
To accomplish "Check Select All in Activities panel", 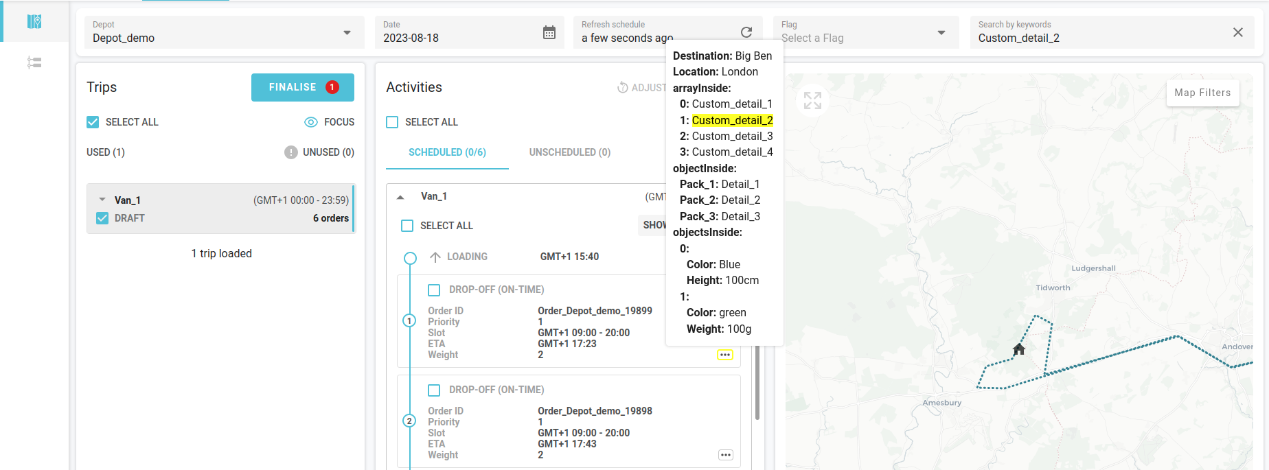I will coord(393,122).
